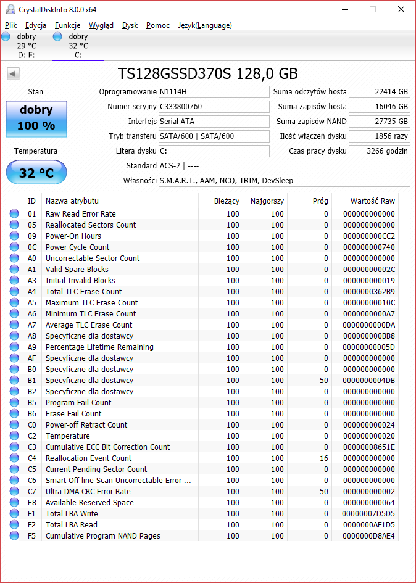416x583 pixels.
Task: Click the Czas pracy dysku value
Action: (380, 151)
